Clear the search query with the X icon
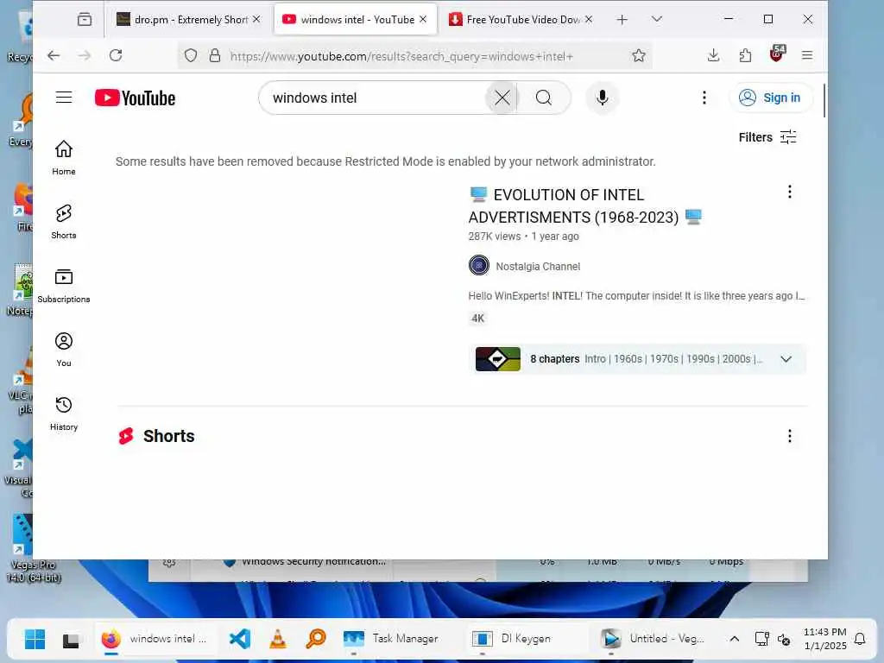Viewport: 884px width, 663px height. [x=502, y=98]
